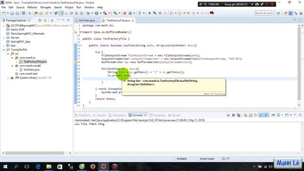Screen dimensions: 304x171
Task: Click the New Java Class icon
Action: coord(130,13)
